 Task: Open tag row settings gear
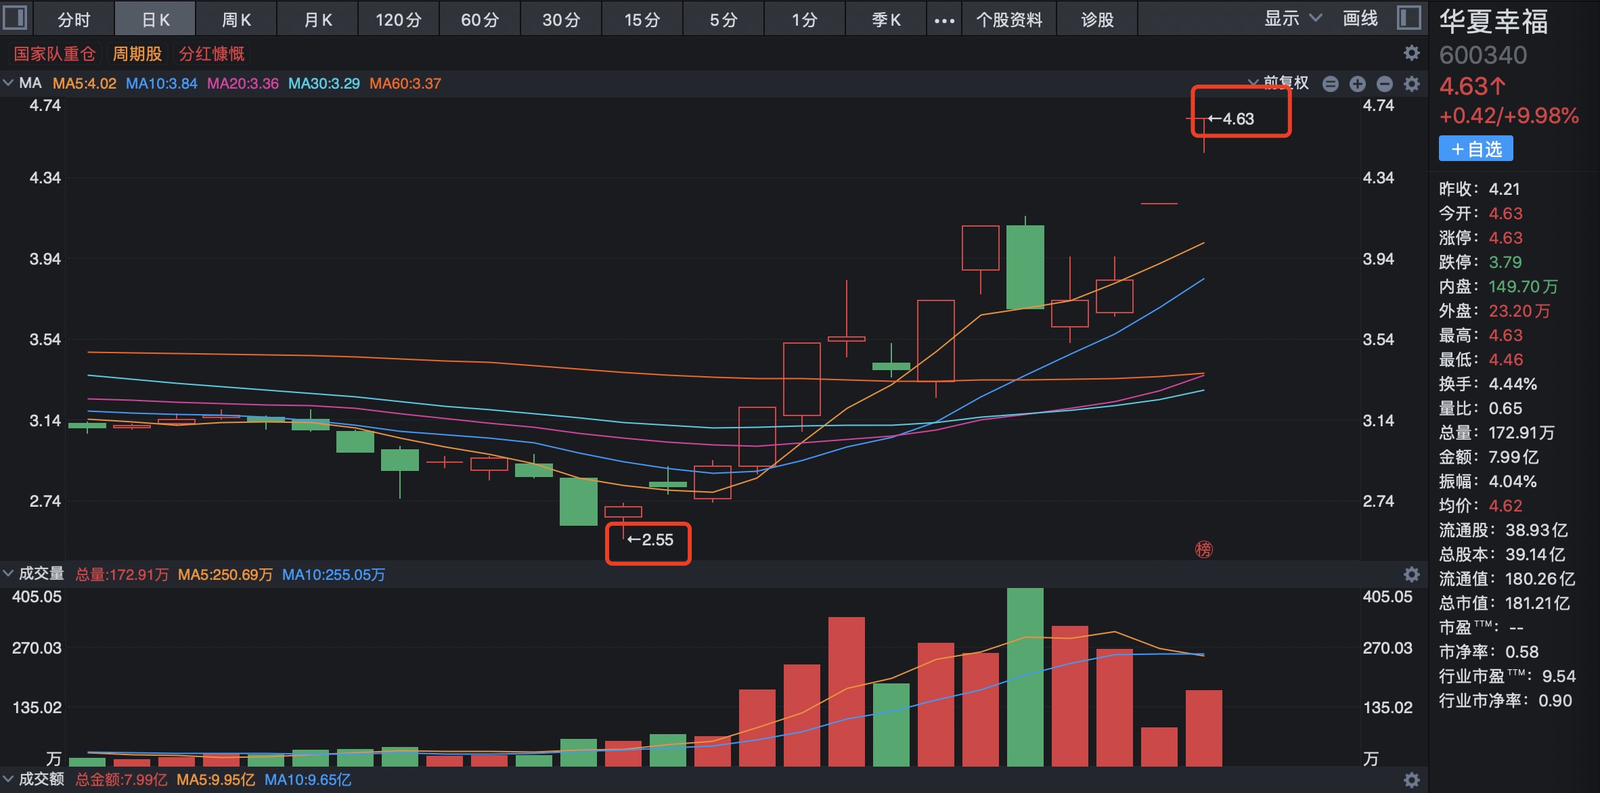[x=1411, y=53]
